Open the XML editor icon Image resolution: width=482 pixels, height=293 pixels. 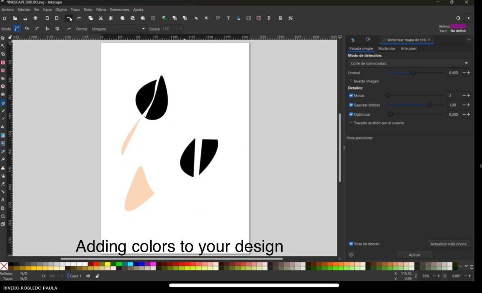[249, 18]
